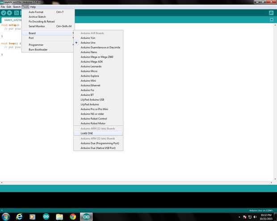Image resolution: width=277 pixels, height=221 pixels.
Task: Close the open Tools menu
Action: point(25,7)
